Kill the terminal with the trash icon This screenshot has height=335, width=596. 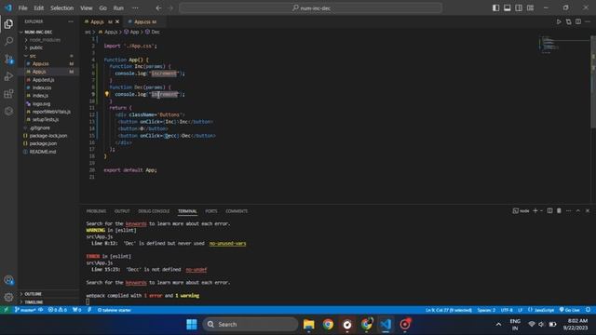click(559, 211)
